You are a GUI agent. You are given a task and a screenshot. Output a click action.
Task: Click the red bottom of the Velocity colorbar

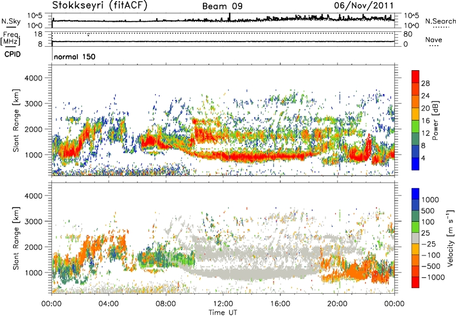click(416, 282)
